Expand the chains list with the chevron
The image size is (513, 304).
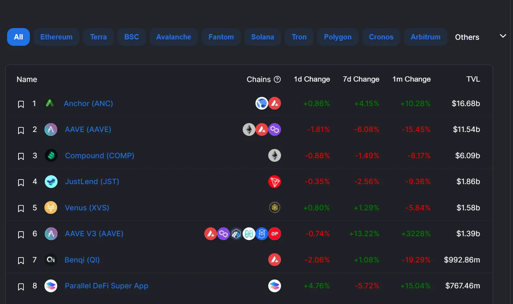coord(503,36)
